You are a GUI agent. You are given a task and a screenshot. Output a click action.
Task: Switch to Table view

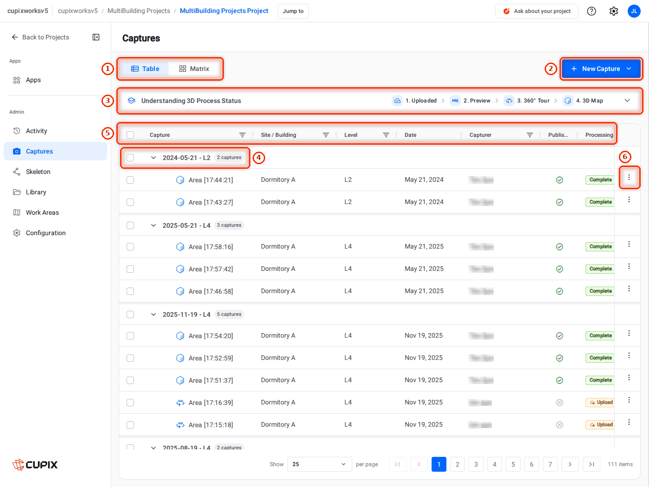145,69
